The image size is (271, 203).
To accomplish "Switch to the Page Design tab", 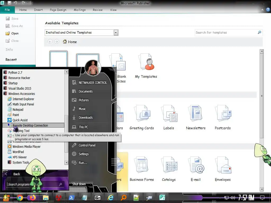I will coord(58,10).
